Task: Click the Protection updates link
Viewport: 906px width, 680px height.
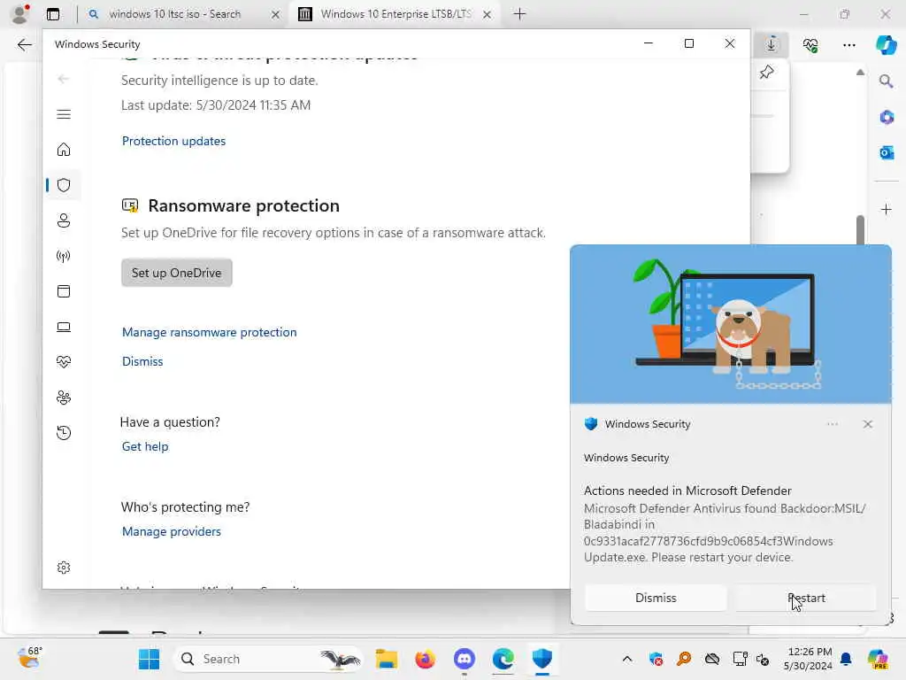Action: point(173,141)
